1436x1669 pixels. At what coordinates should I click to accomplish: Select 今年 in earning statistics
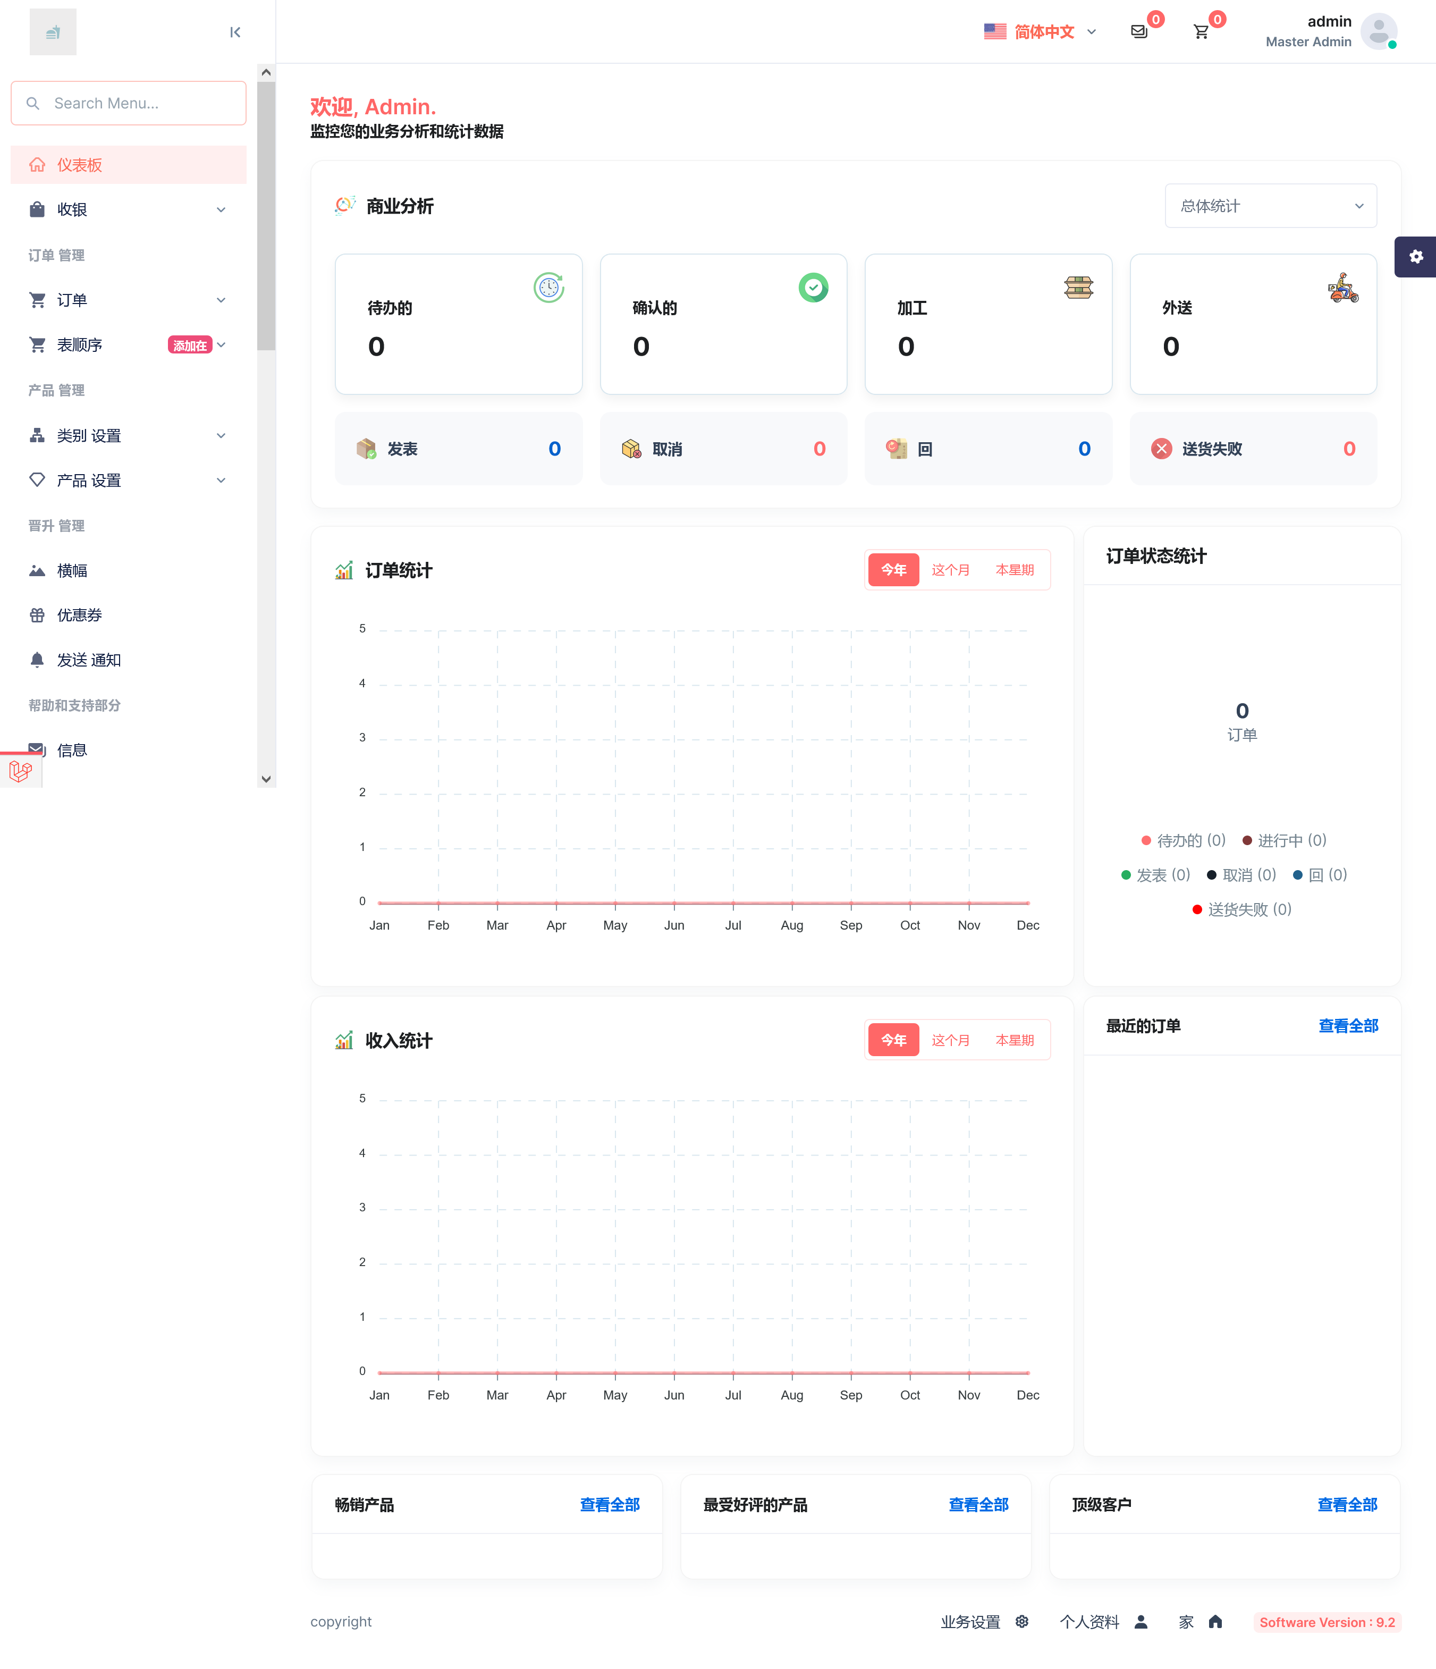tap(893, 1041)
